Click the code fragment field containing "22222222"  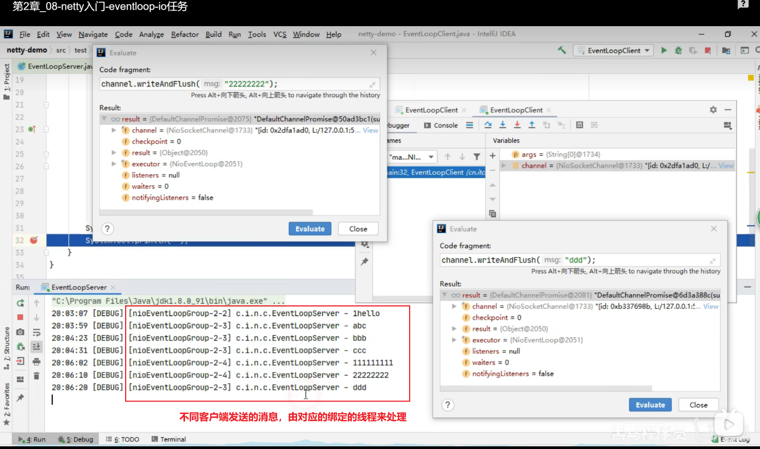coord(240,84)
